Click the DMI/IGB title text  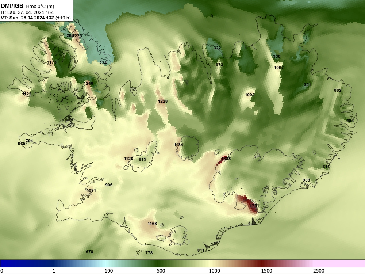(12, 6)
